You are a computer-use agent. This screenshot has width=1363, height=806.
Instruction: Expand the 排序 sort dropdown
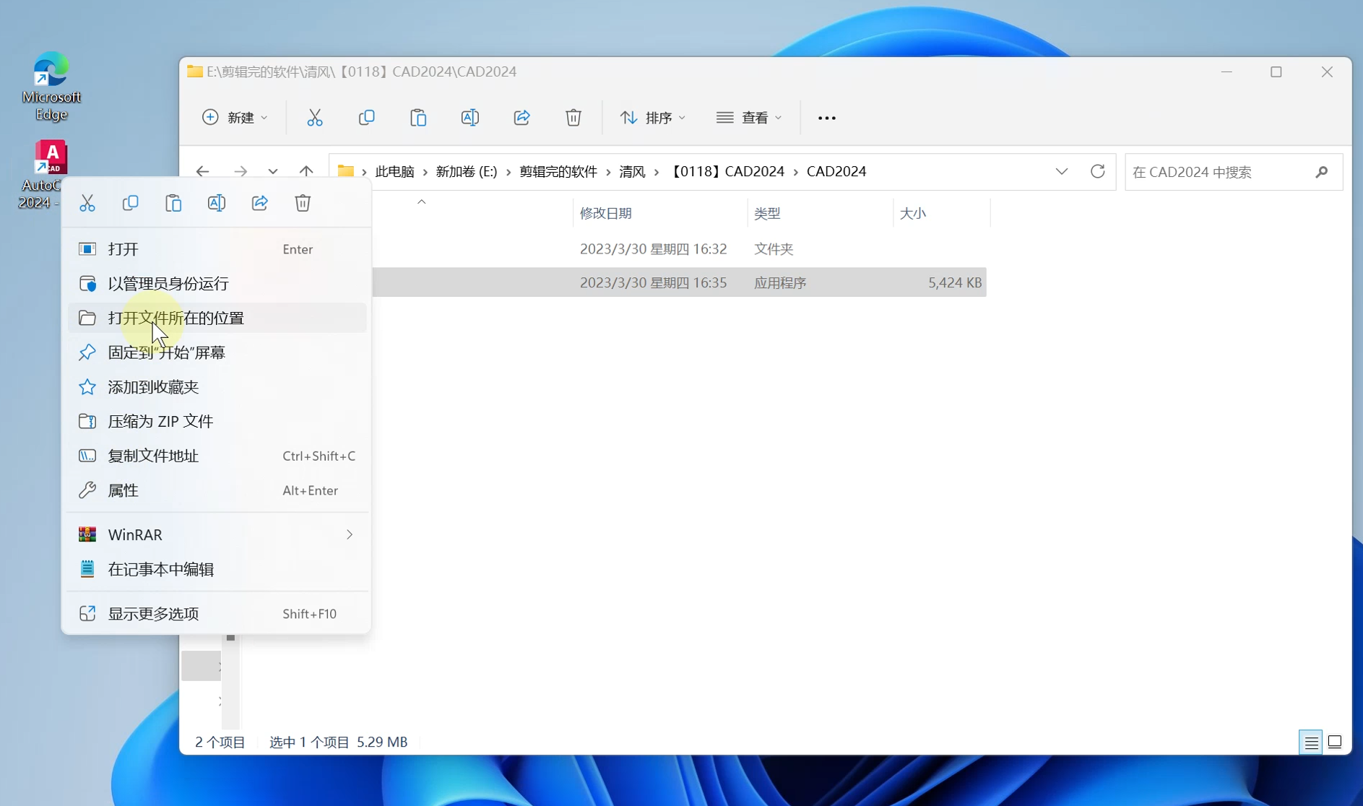[653, 118]
